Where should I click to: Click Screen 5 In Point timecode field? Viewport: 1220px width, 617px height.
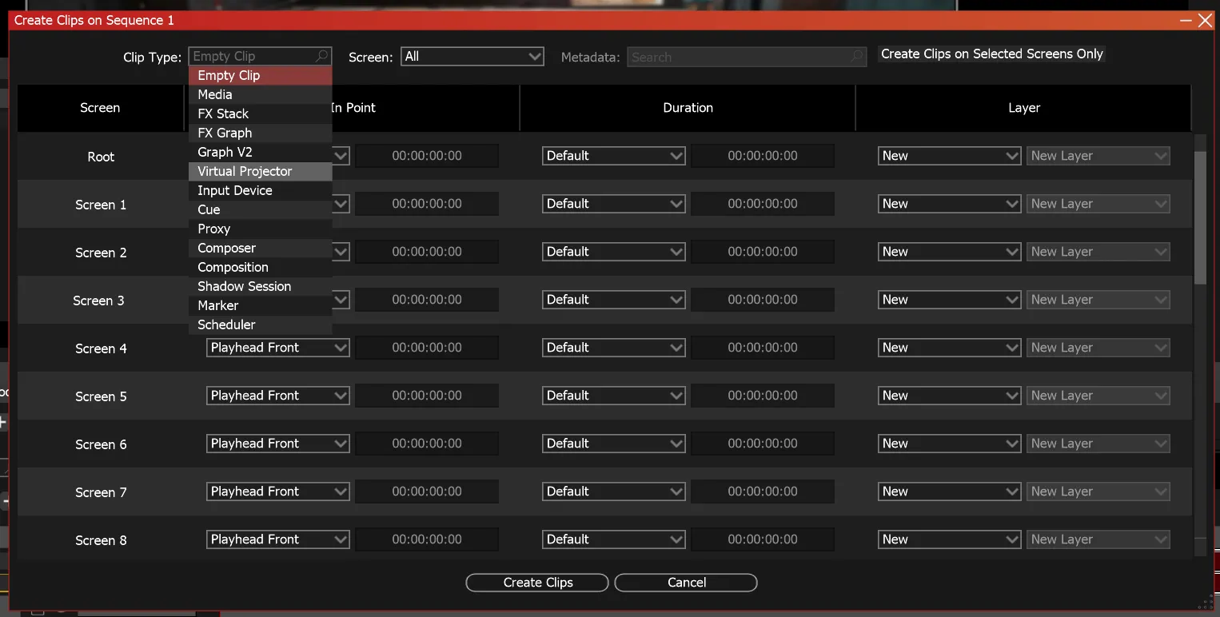[x=427, y=396]
